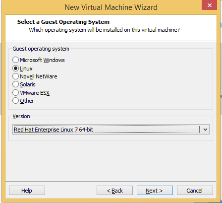The height and width of the screenshot is (203, 222).
Task: Go back with the < Back button
Action: tap(114, 191)
